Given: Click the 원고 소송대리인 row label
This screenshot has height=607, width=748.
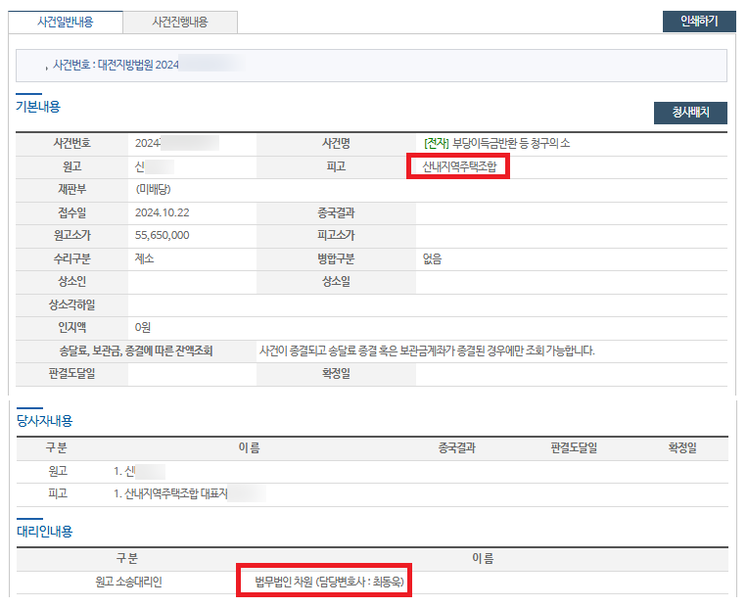Looking at the screenshot, I should click(127, 583).
